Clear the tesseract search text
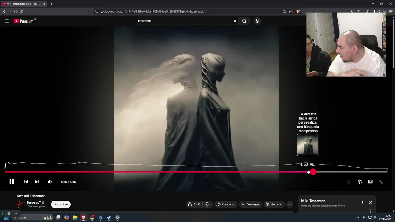 235,21
